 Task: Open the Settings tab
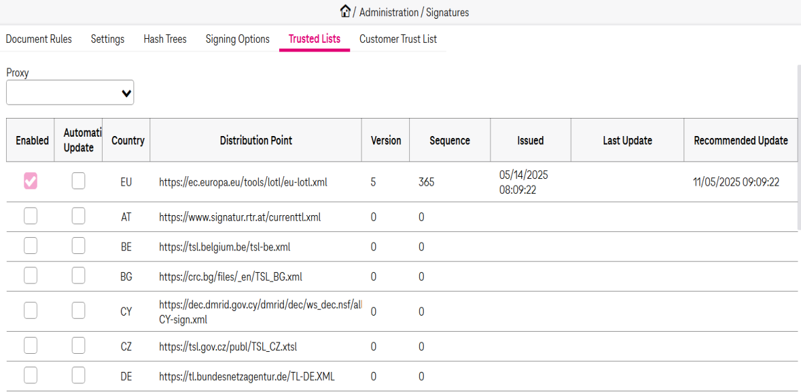(x=107, y=39)
